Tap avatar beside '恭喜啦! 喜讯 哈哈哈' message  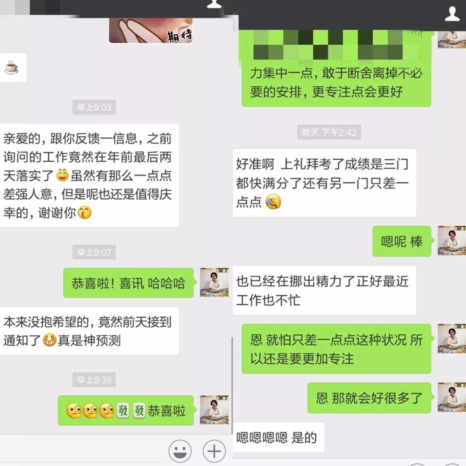pos(214,282)
